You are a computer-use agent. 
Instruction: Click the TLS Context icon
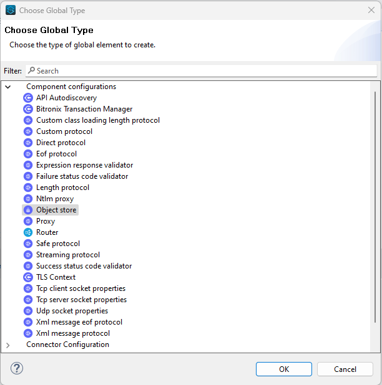pyautogui.click(x=27, y=277)
